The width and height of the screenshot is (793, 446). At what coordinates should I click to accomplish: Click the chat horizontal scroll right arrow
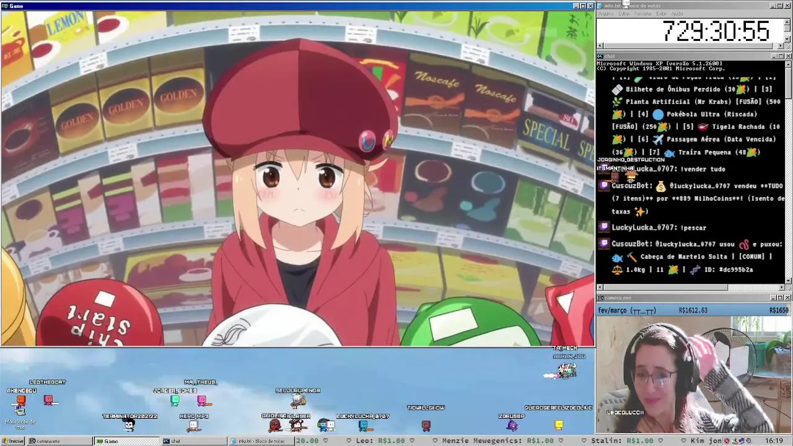point(781,287)
